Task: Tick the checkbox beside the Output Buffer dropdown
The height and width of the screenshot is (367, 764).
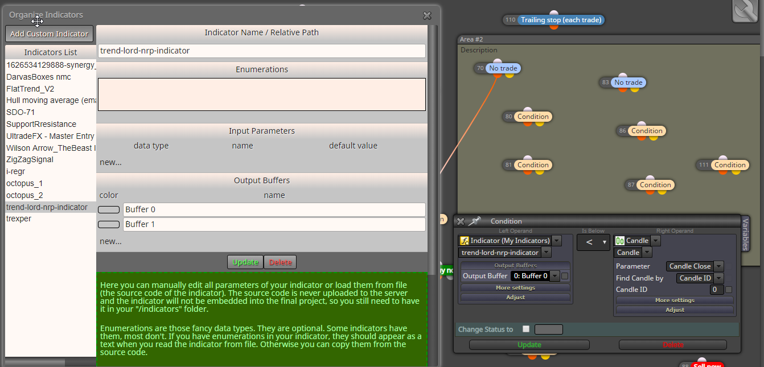Action: [565, 276]
